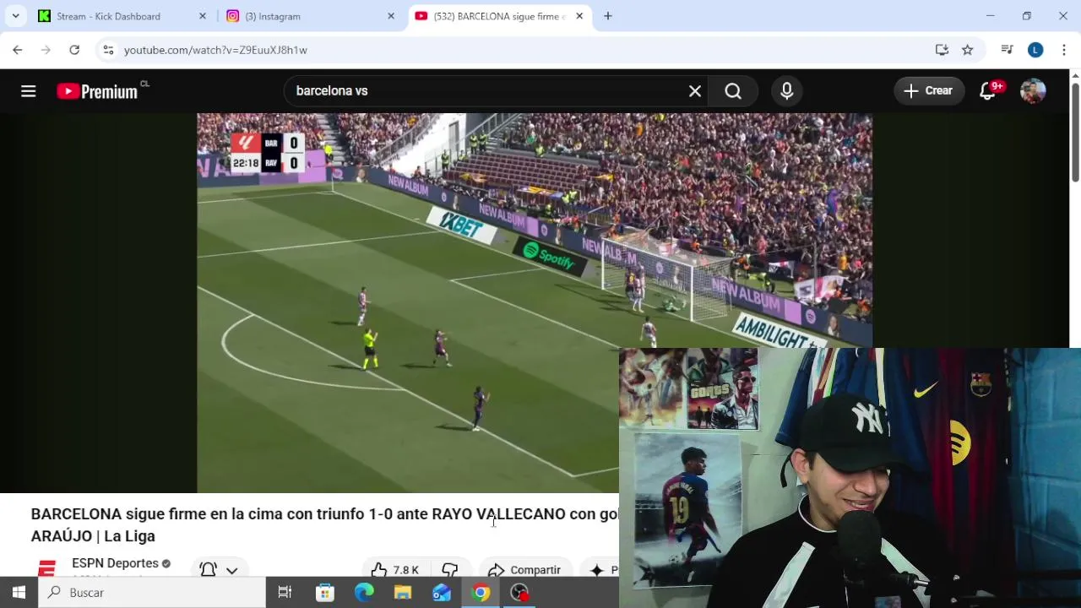Screen dimensions: 1081x608
Task: Open Microsoft Edge from taskbar
Action: (x=364, y=593)
